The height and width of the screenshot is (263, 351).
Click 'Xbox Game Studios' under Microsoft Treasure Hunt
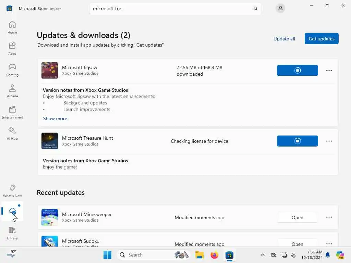click(80, 144)
